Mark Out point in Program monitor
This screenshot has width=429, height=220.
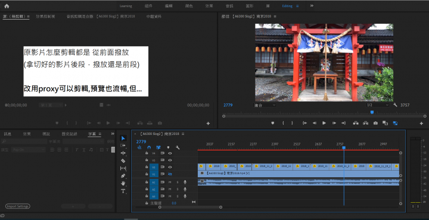coord(292,123)
